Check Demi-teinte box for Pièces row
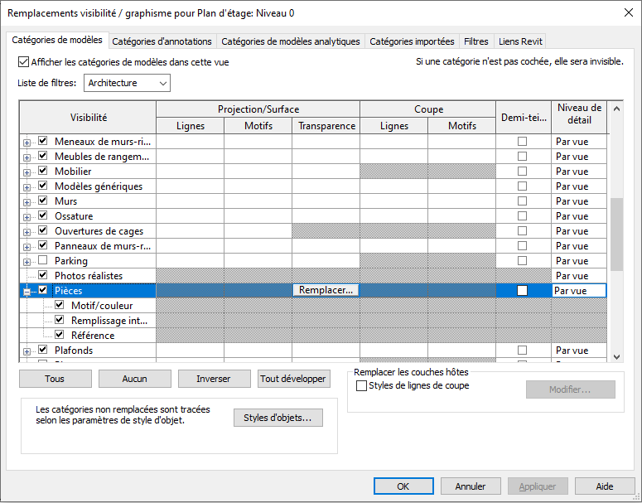642x503 pixels. click(522, 291)
